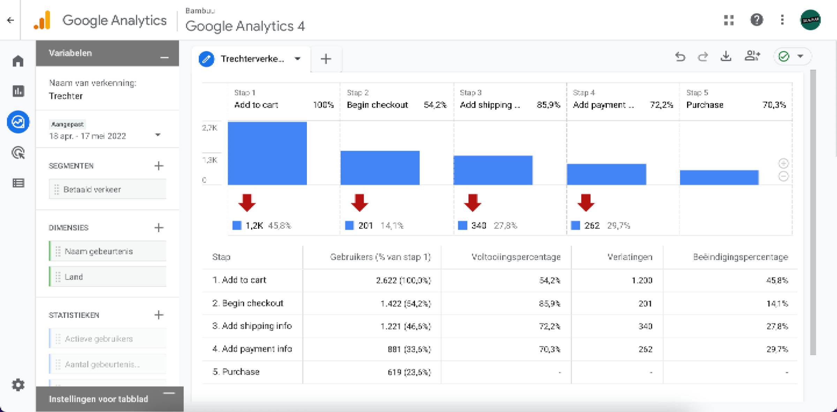Open the date range dropdown
The height and width of the screenshot is (412, 837).
tap(158, 135)
